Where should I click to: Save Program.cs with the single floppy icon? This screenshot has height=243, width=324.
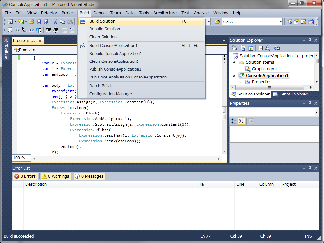[39, 22]
